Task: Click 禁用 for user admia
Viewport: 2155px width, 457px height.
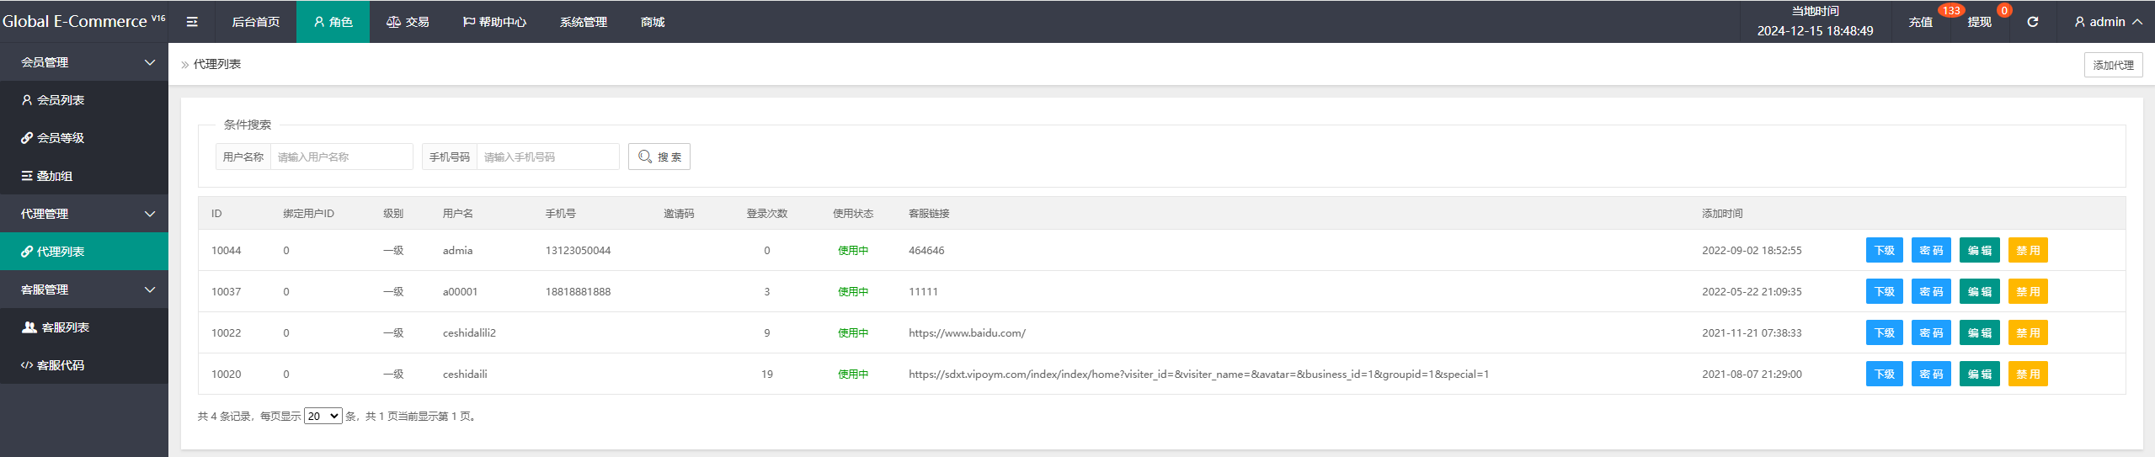Action: (2027, 250)
